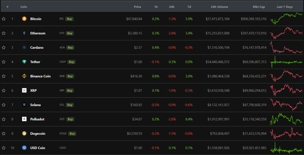The image size is (304, 155).
Task: Click the Dogecoin logo icon
Action: click(x=24, y=134)
